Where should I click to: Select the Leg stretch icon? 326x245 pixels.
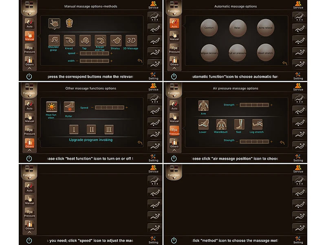point(257,125)
